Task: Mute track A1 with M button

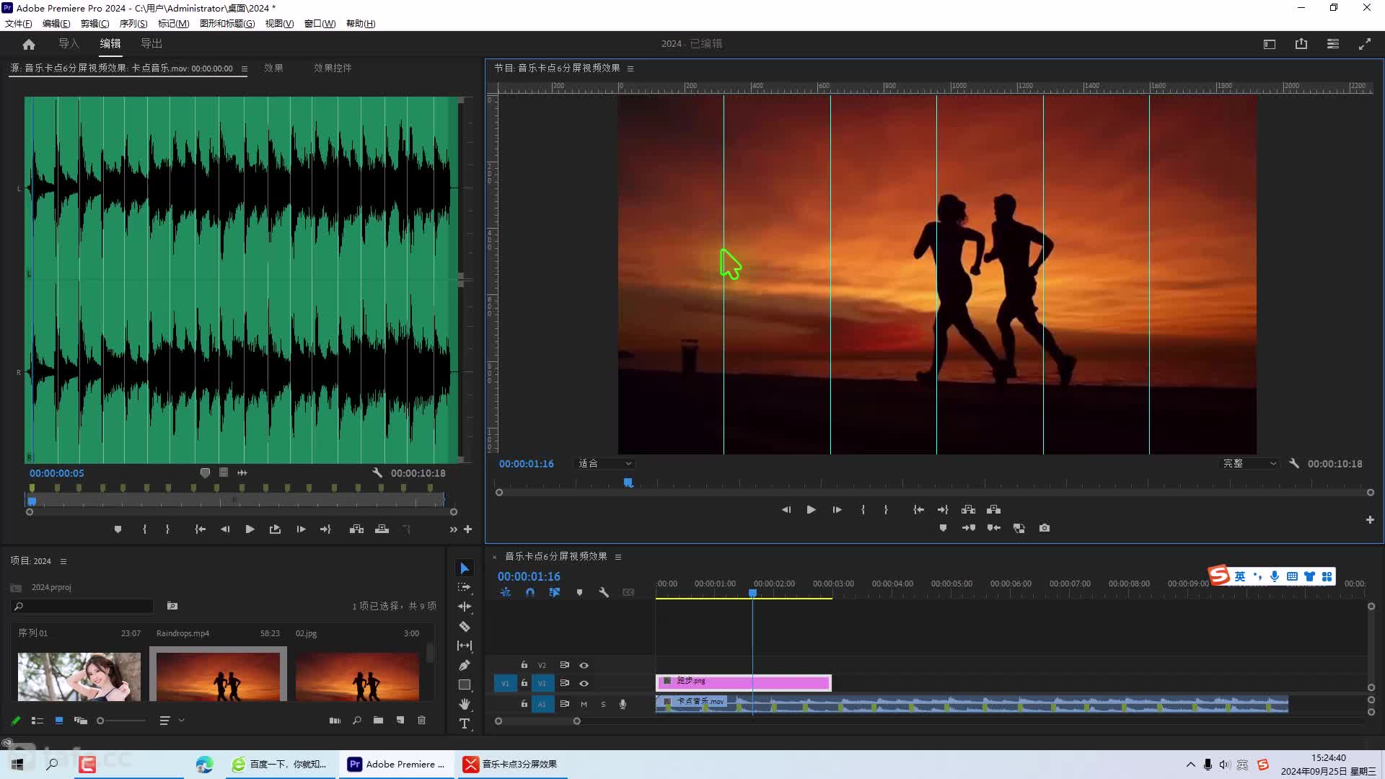Action: coord(584,704)
